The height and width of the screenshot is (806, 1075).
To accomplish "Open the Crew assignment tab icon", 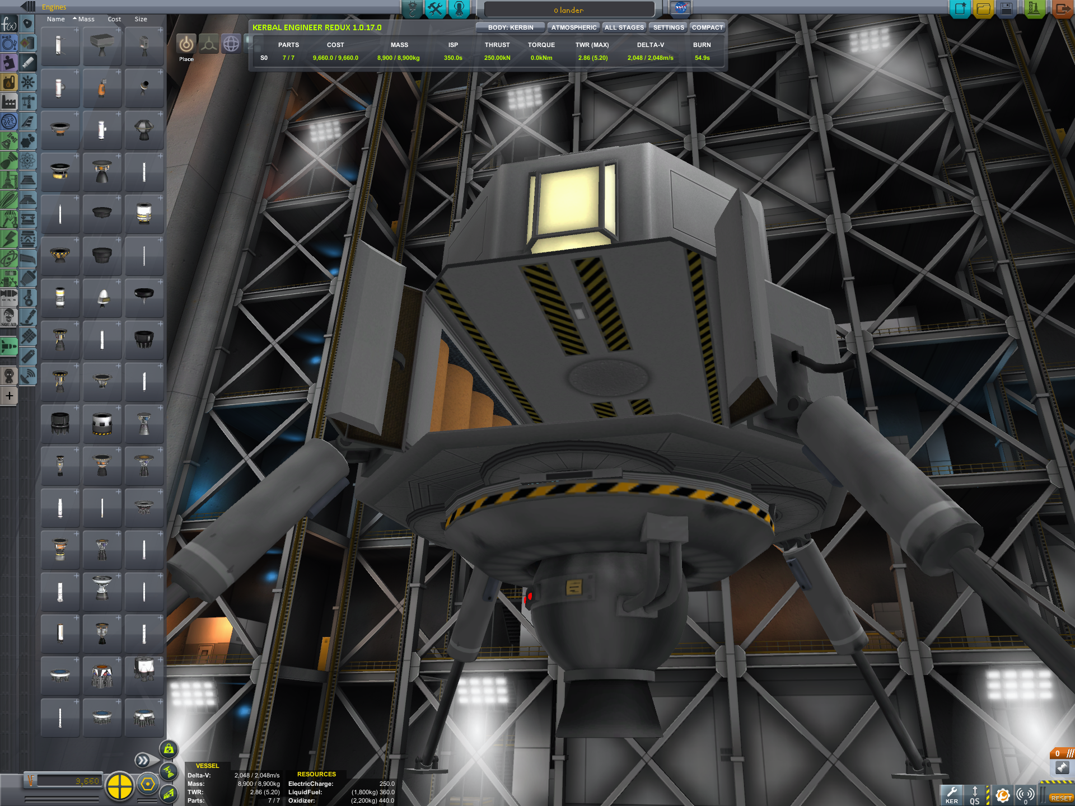I will coord(459,9).
